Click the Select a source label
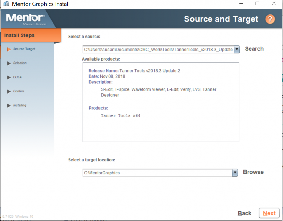283x221 pixels. click(x=84, y=37)
